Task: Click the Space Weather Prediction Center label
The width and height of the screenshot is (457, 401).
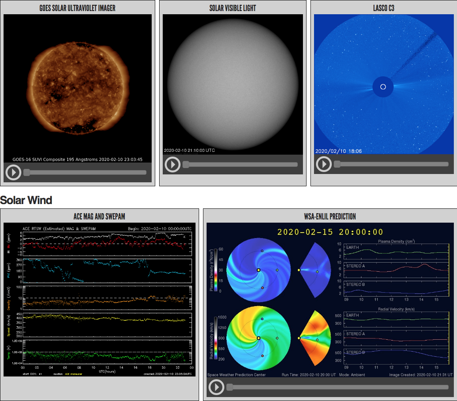Action: 236,375
